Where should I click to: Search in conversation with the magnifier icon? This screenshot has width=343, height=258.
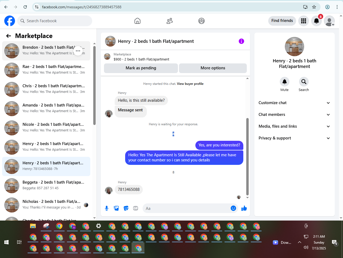click(x=304, y=82)
